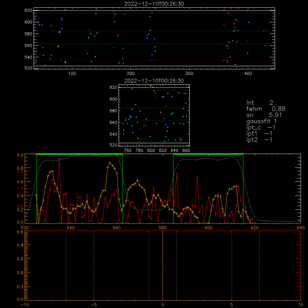Click x-axis label 560 on the profile plot
Viewport: 308px width, 308px height.
[117, 228]
